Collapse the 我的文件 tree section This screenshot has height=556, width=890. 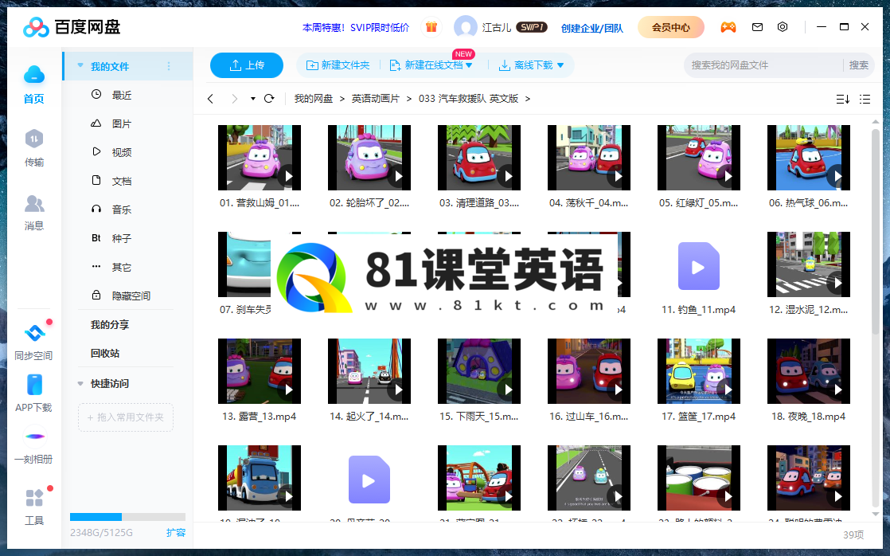point(80,66)
